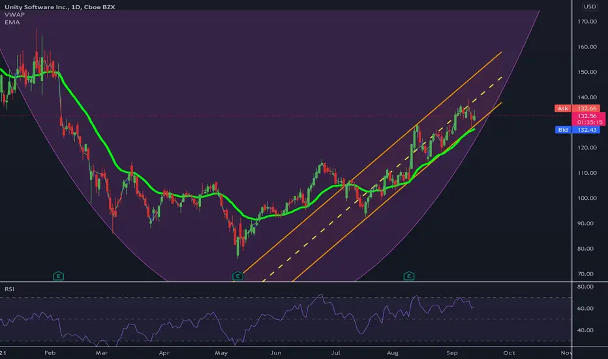Click the 120.00 price axis label
608x359 pixels.
(x=586, y=148)
